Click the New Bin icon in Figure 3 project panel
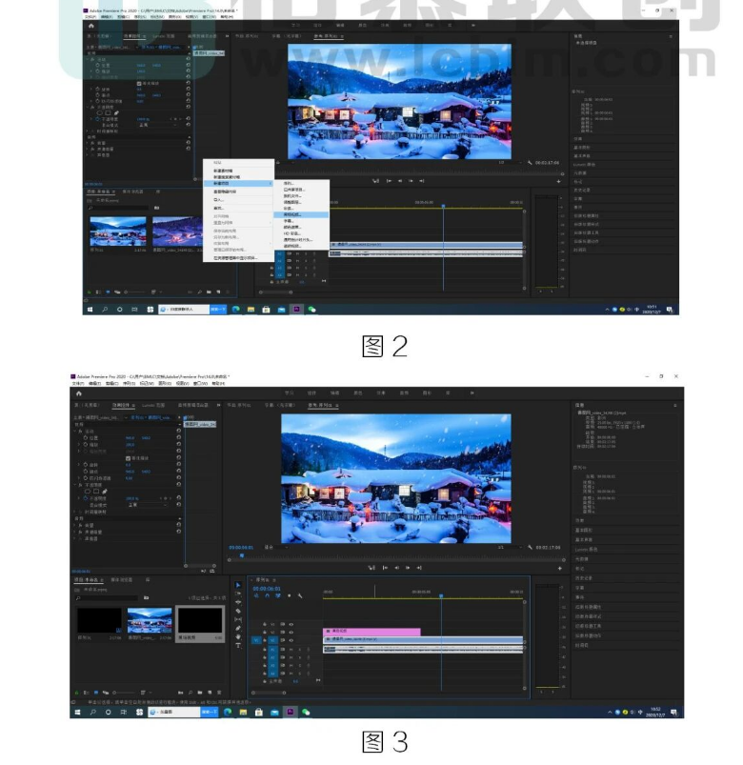 200,693
